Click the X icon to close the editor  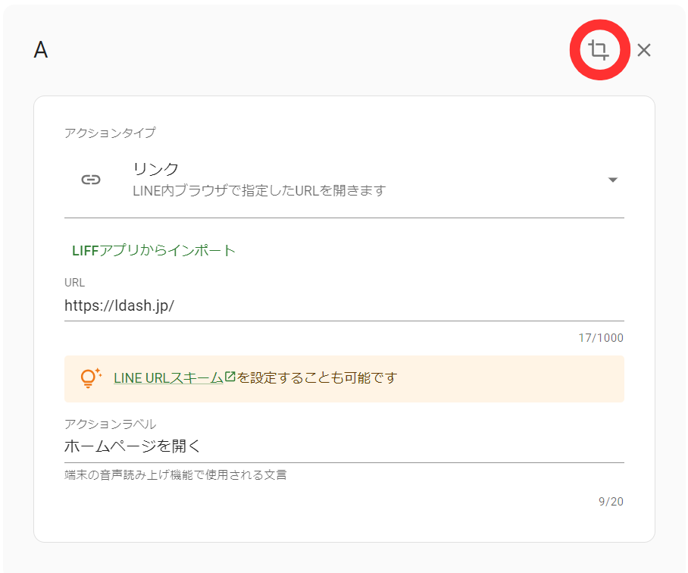click(x=643, y=50)
